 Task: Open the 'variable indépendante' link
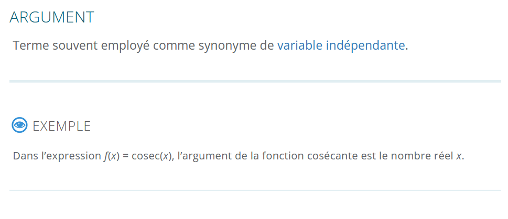(341, 45)
